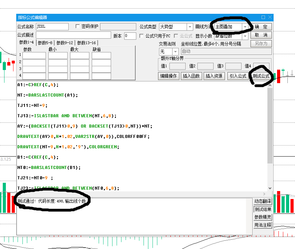The height and width of the screenshot is (249, 295).
Task: Run the 测试公式 button
Action: tap(261, 76)
